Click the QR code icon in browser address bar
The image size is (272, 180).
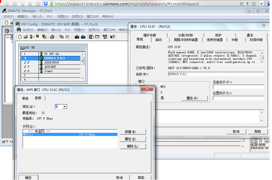click(x=242, y=4)
